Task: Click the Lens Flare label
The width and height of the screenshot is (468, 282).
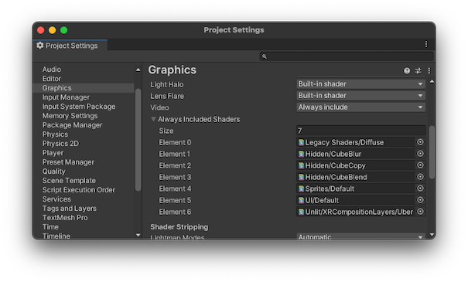Action: coord(167,97)
